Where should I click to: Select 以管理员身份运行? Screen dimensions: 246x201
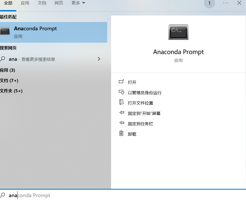pyautogui.click(x=145, y=93)
